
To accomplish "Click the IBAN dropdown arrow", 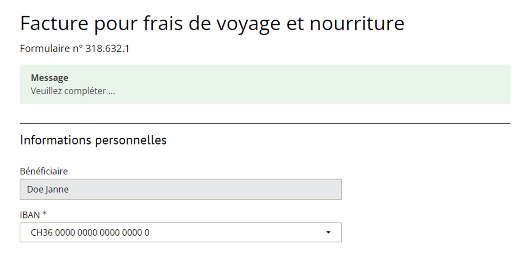I will point(328,232).
